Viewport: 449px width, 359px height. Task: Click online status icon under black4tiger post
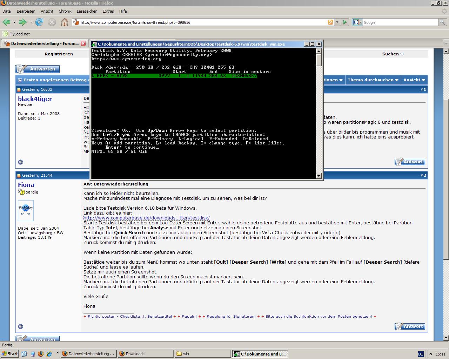point(20,162)
